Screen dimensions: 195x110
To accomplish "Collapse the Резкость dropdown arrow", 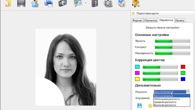I will 188,92.
